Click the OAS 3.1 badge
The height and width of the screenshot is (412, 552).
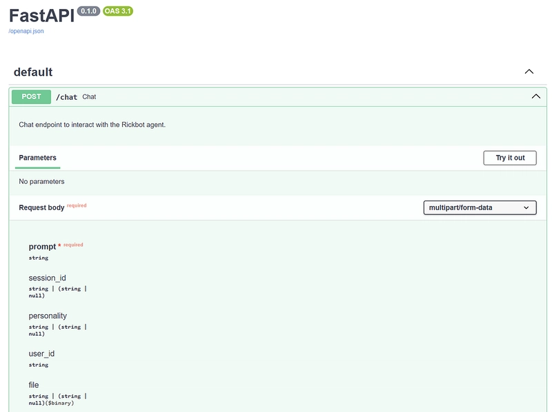click(117, 11)
